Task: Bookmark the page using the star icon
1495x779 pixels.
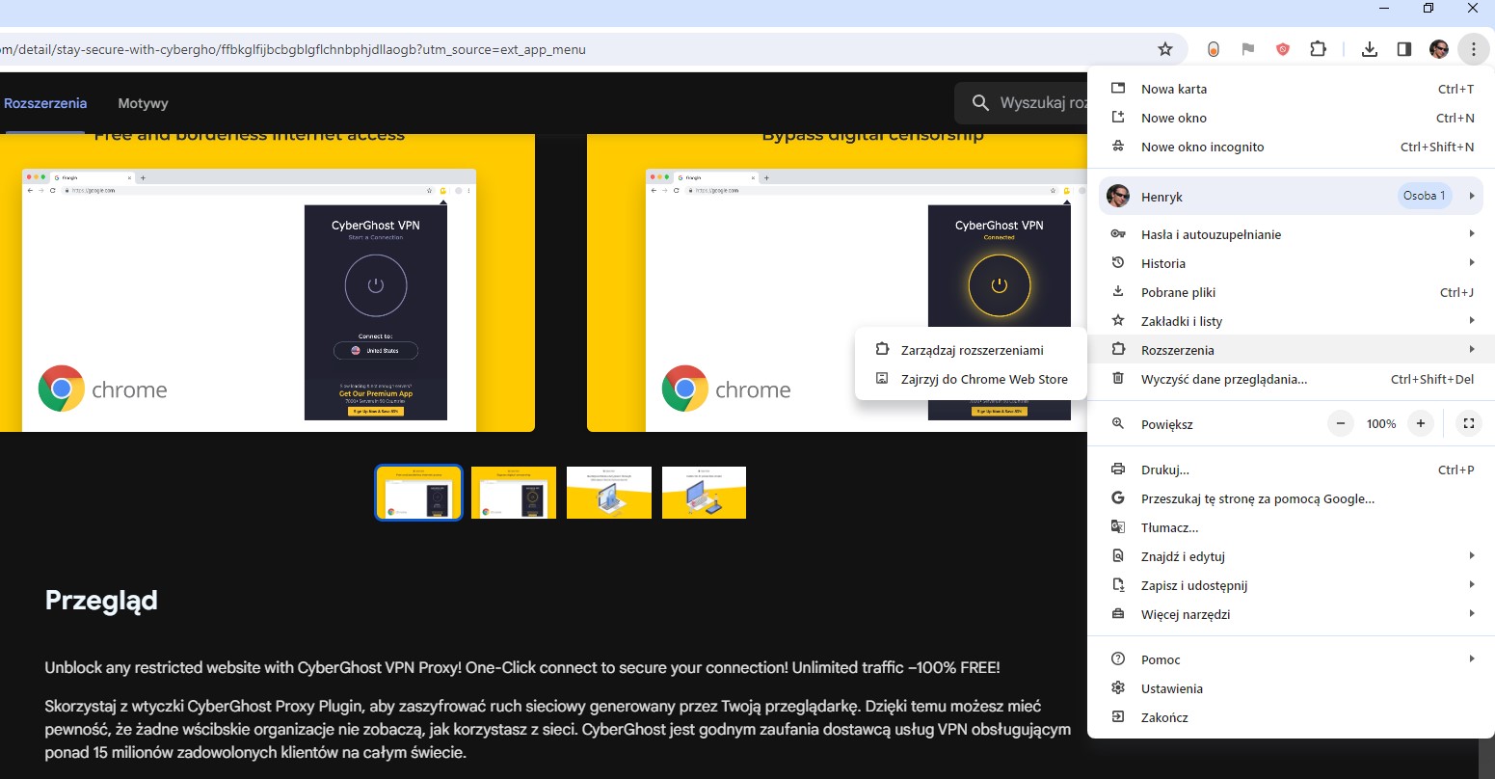Action: coord(1164,49)
